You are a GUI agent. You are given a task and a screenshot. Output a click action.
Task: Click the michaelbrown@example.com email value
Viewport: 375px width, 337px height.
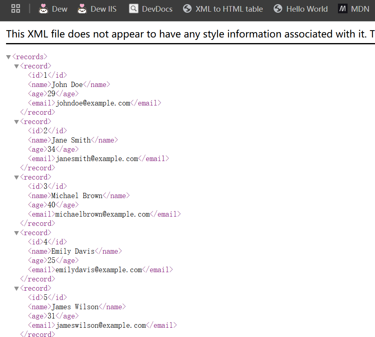tap(103, 214)
